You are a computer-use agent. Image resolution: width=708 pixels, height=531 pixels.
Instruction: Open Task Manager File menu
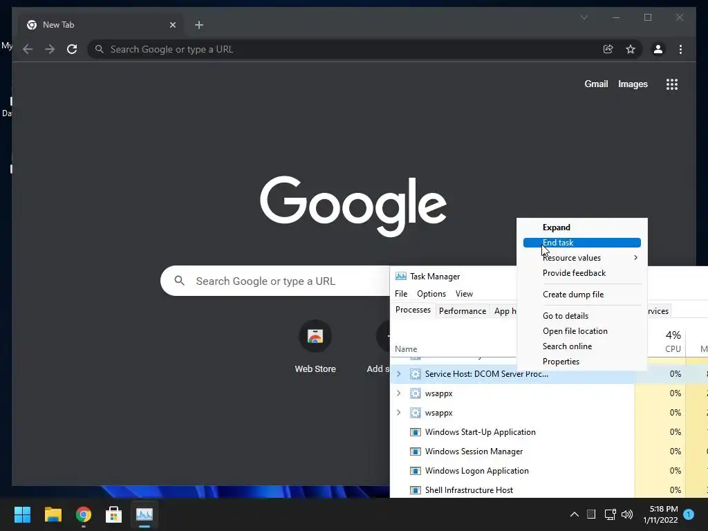(401, 294)
